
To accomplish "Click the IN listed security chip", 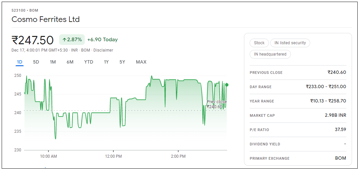I will (x=290, y=43).
